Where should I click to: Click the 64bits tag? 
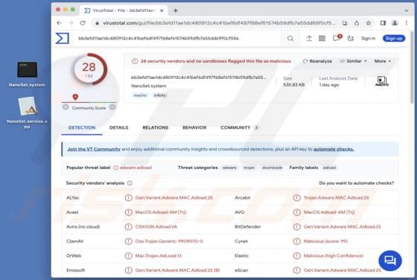159,95
